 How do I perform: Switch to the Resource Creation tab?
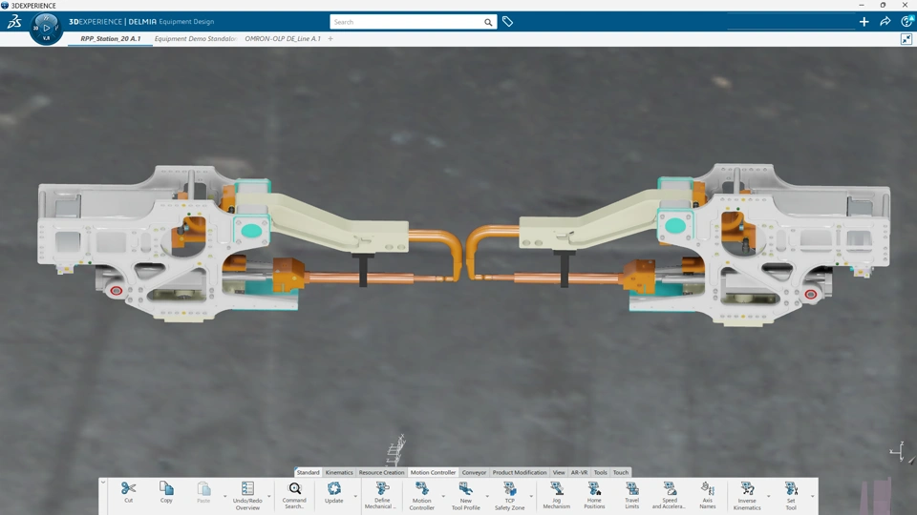click(x=381, y=472)
